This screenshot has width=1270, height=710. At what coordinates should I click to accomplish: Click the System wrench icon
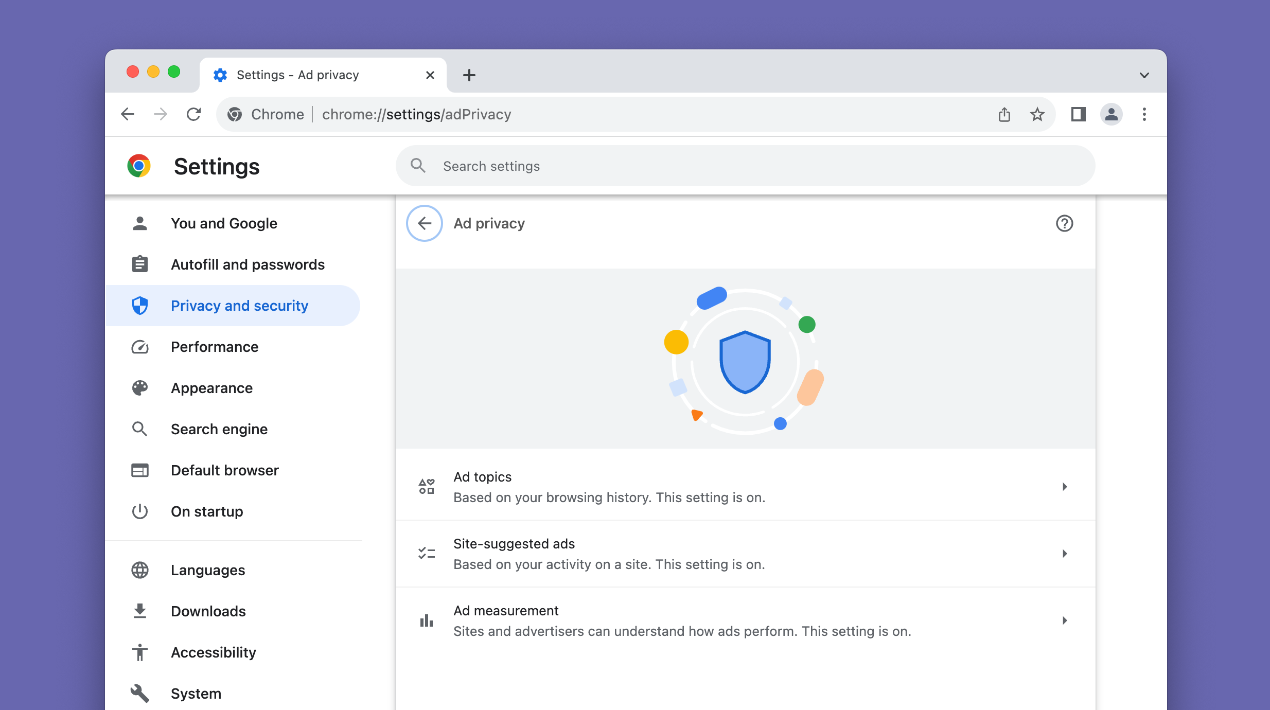pyautogui.click(x=139, y=693)
